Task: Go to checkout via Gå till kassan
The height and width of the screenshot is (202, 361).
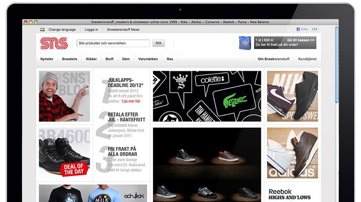Action: point(301,40)
